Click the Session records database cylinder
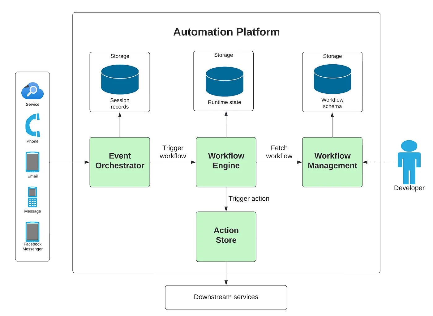 [120, 79]
